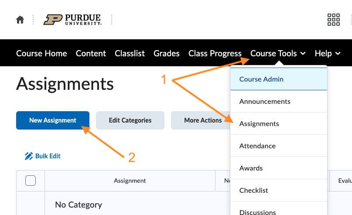This screenshot has height=215, width=352.
Task: Open the course selector grid icon
Action: click(333, 20)
